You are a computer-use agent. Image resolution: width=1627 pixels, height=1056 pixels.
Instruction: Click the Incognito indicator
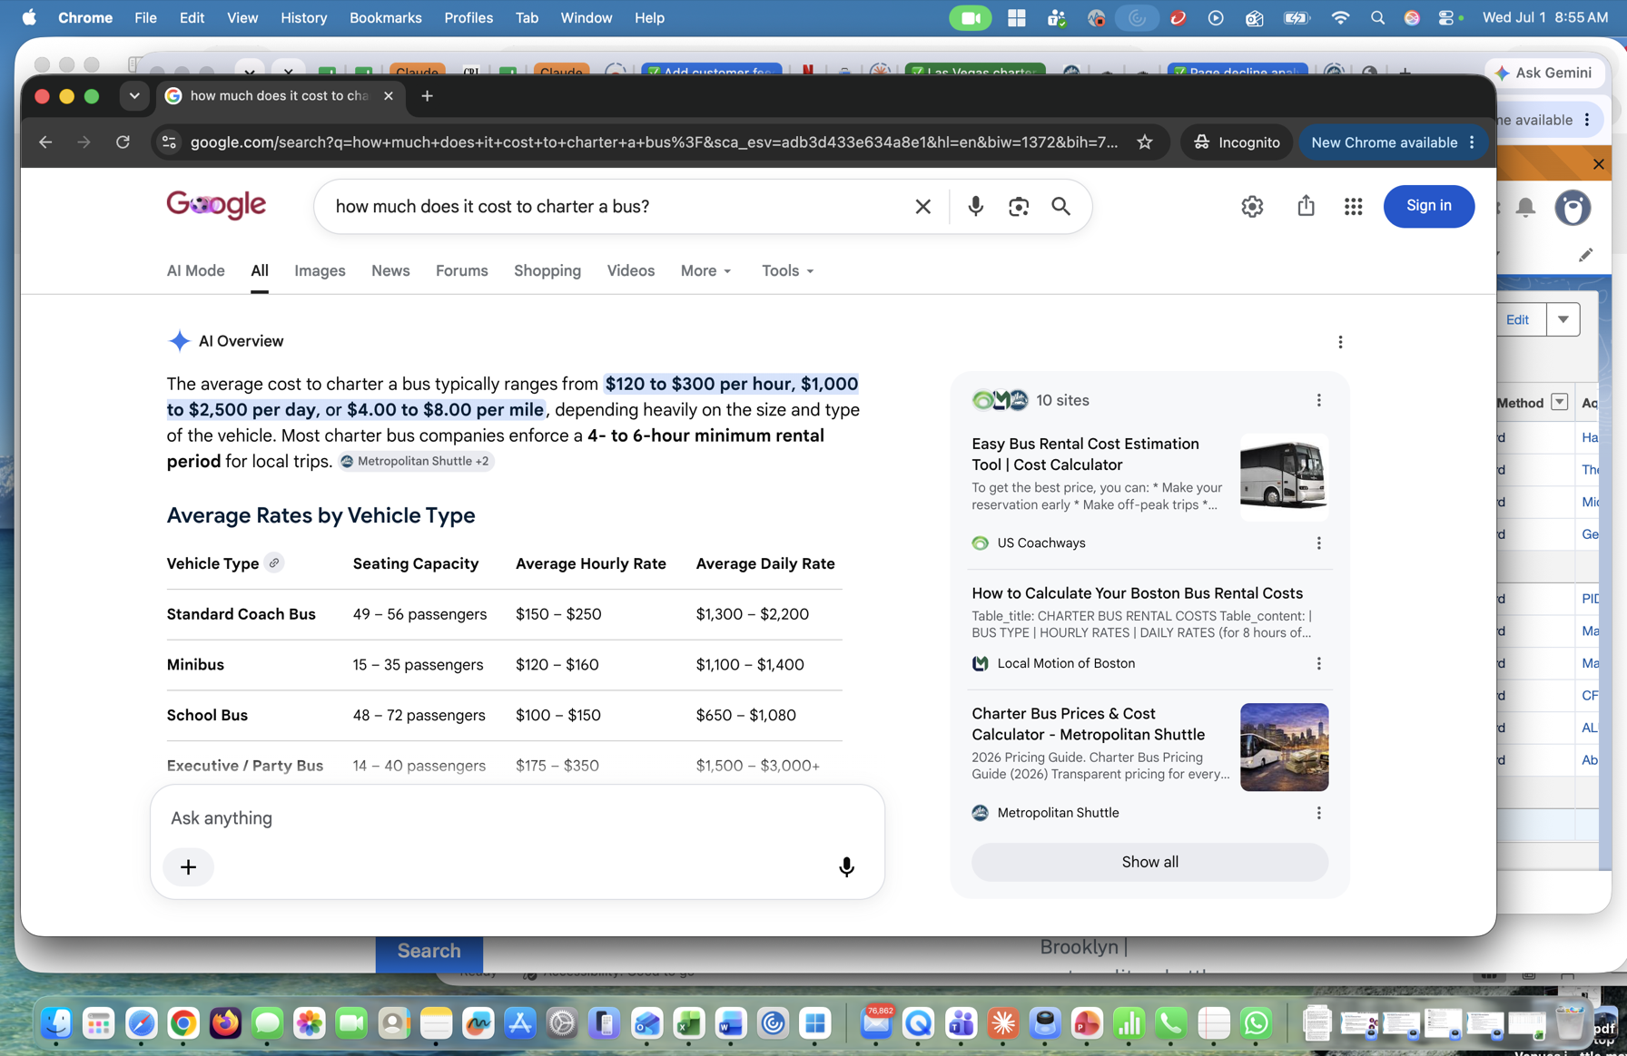tap(1237, 142)
